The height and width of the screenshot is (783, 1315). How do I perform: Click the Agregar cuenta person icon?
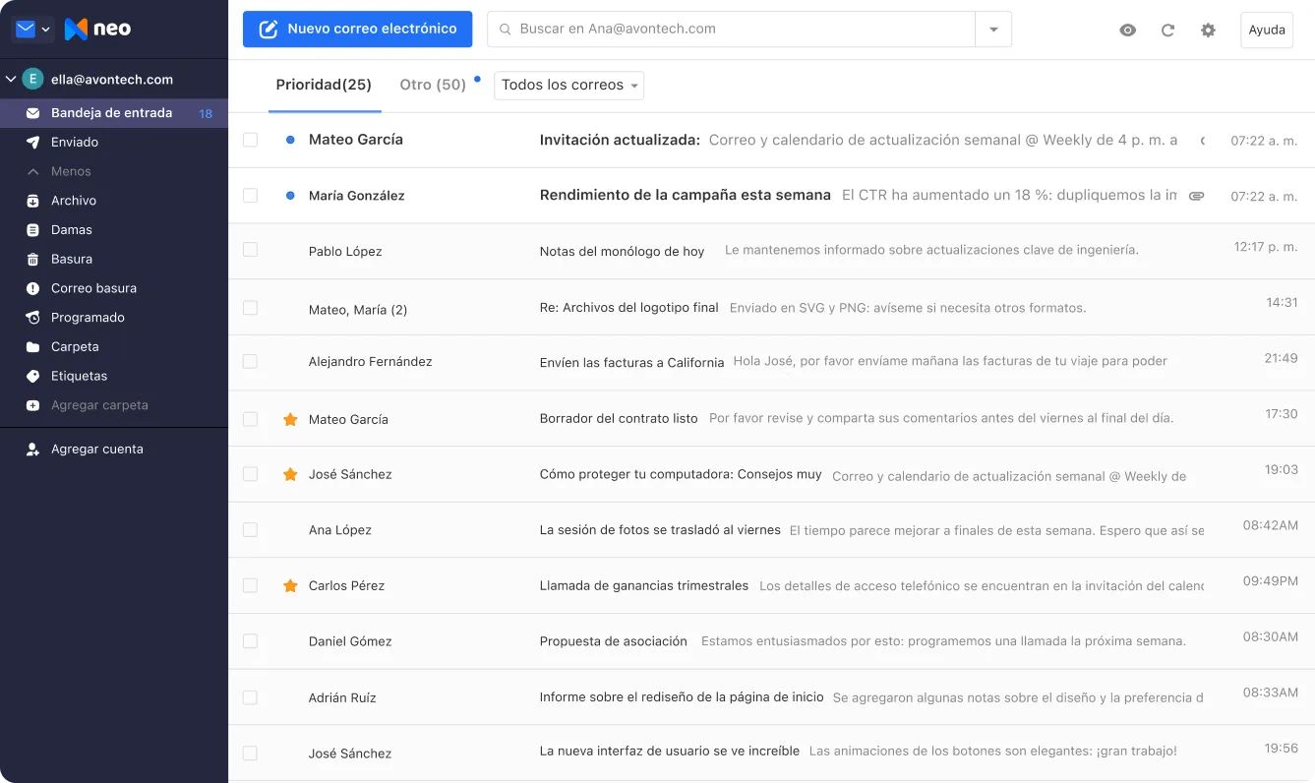click(x=32, y=450)
